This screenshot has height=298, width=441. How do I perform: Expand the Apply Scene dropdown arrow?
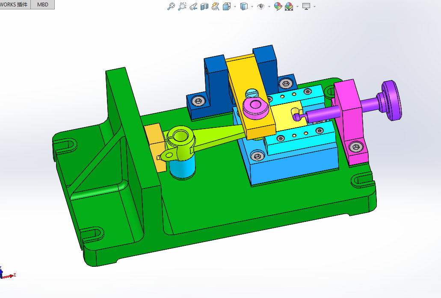pos(297,6)
